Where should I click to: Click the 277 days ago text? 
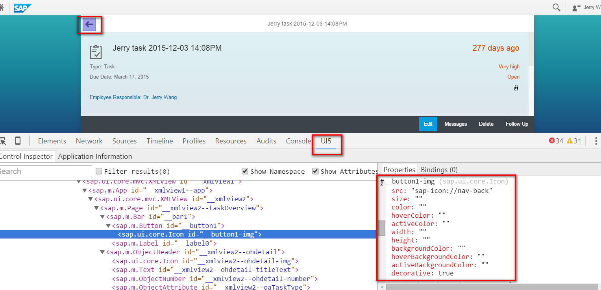click(x=496, y=48)
